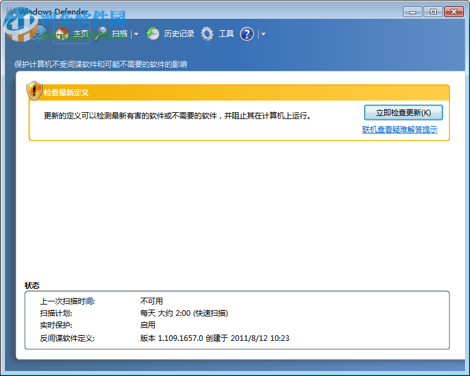470x376 pixels.
Task: Click the 立即检查更新(K) button
Action: point(404,113)
